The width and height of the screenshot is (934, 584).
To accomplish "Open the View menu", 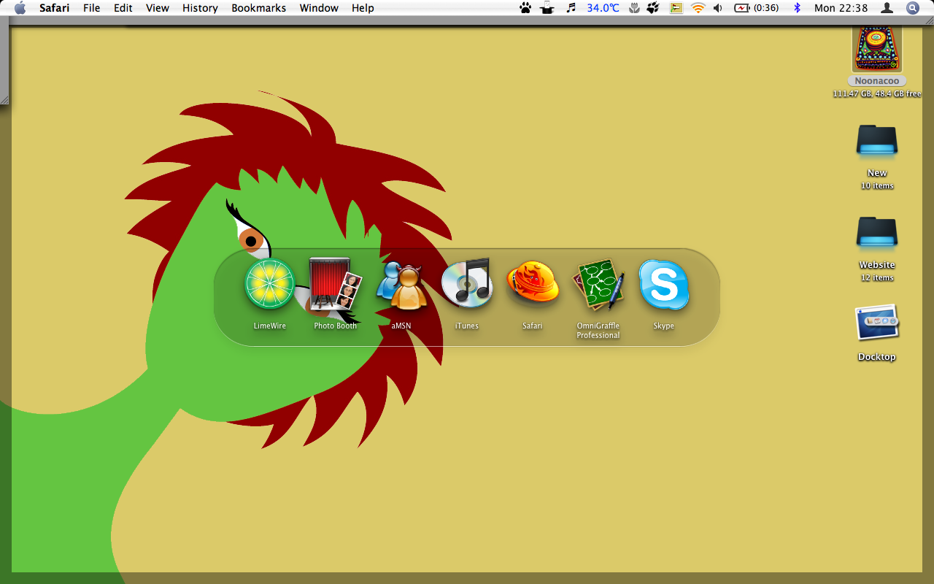I will [x=158, y=8].
